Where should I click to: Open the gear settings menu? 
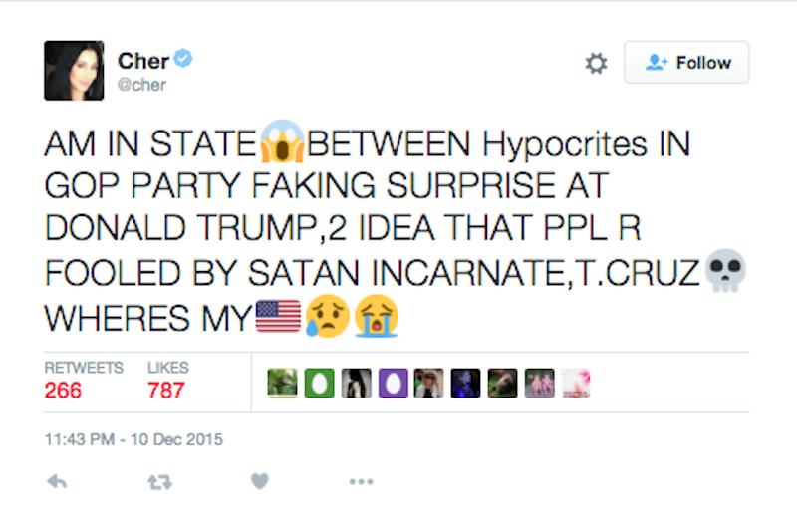tap(596, 64)
